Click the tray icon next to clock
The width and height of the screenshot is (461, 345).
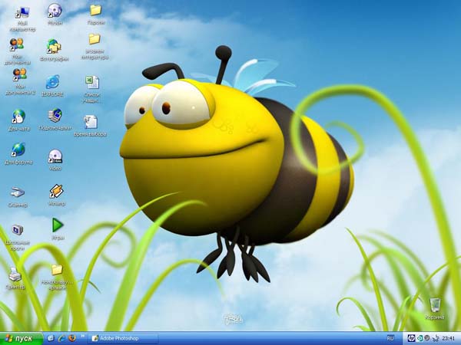pos(436,339)
